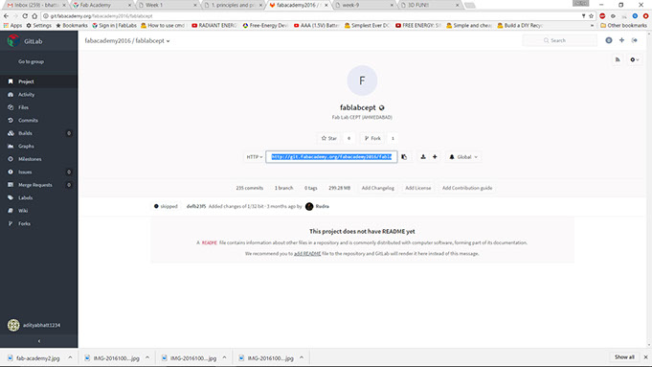The width and height of the screenshot is (652, 367).
Task: Click the new project plus icon in header
Action: coord(621,40)
